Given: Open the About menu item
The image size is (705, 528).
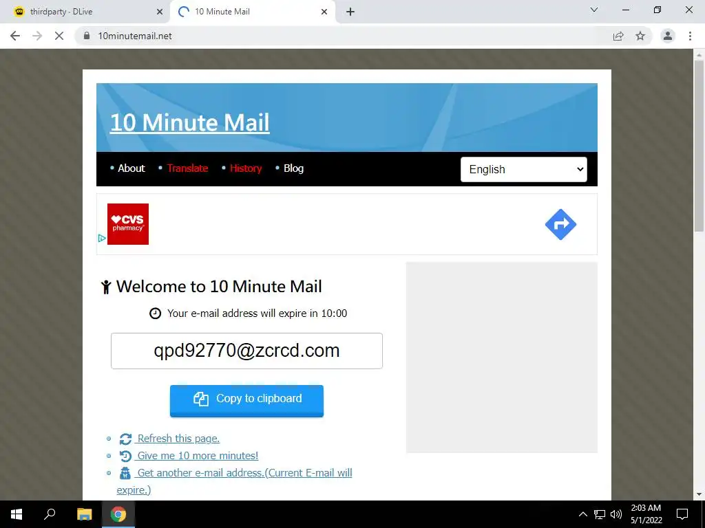Looking at the screenshot, I should point(131,168).
